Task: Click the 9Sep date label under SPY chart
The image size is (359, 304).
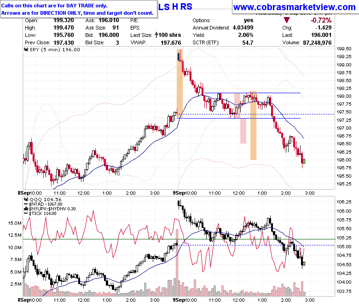Action: [x=179, y=193]
